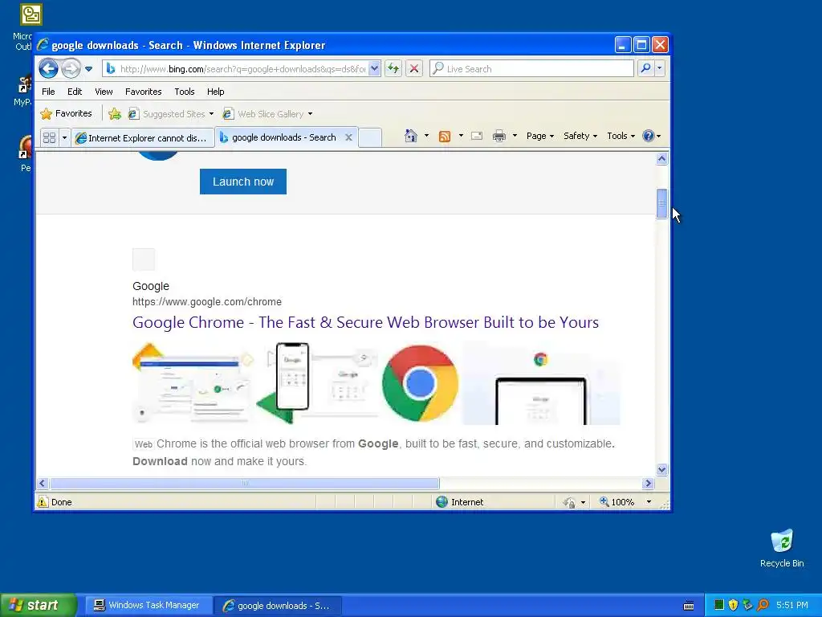Click the Internet zone globe icon
822x617 pixels.
(442, 501)
